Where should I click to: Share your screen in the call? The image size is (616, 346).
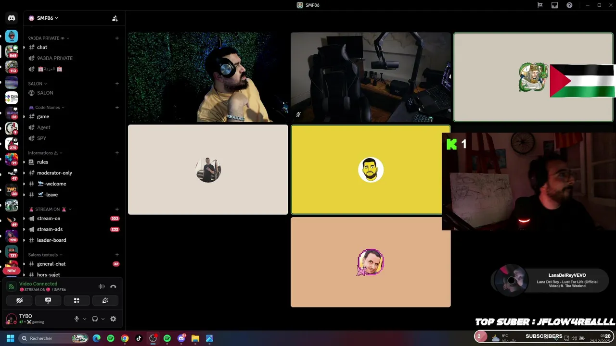48,300
